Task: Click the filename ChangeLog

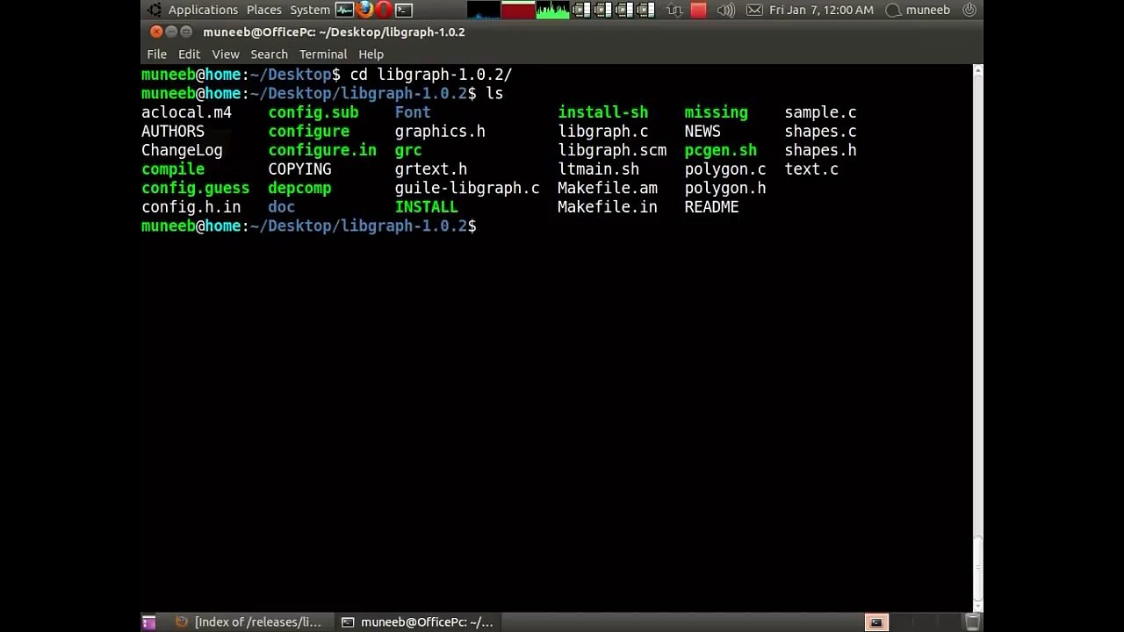Action: point(182,150)
